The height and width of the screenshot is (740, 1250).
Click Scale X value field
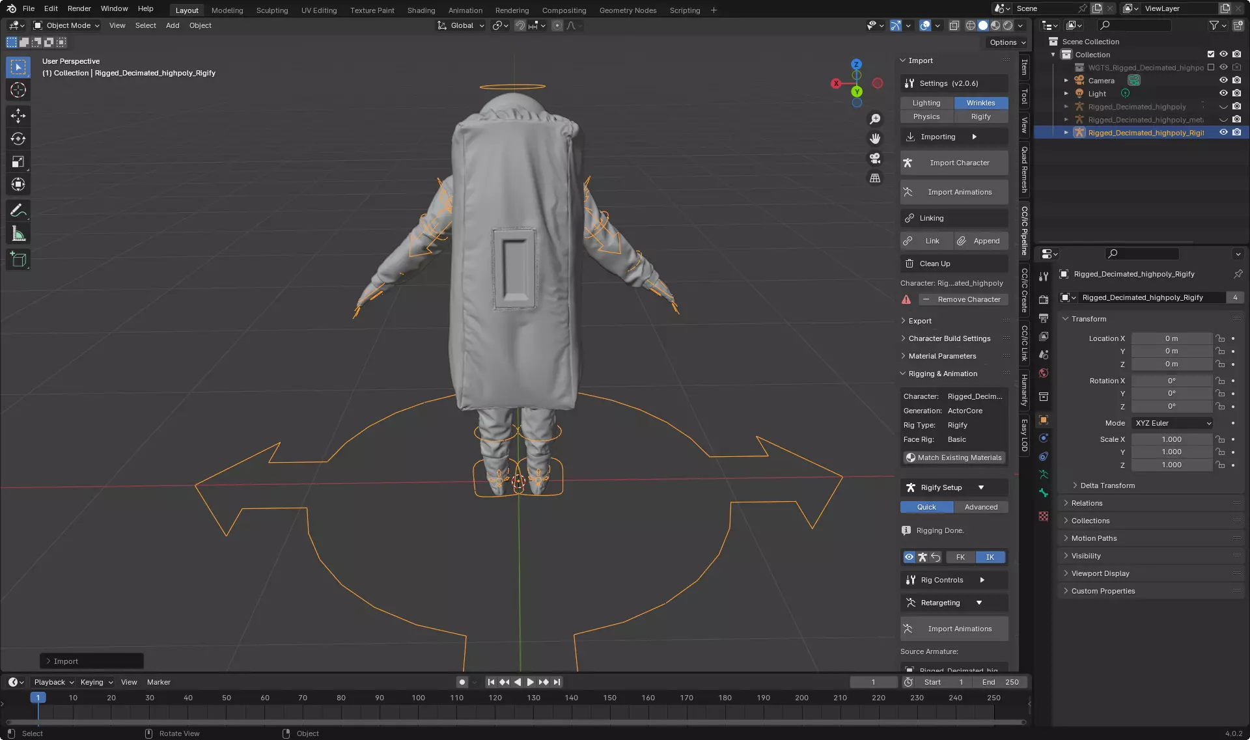click(1171, 439)
